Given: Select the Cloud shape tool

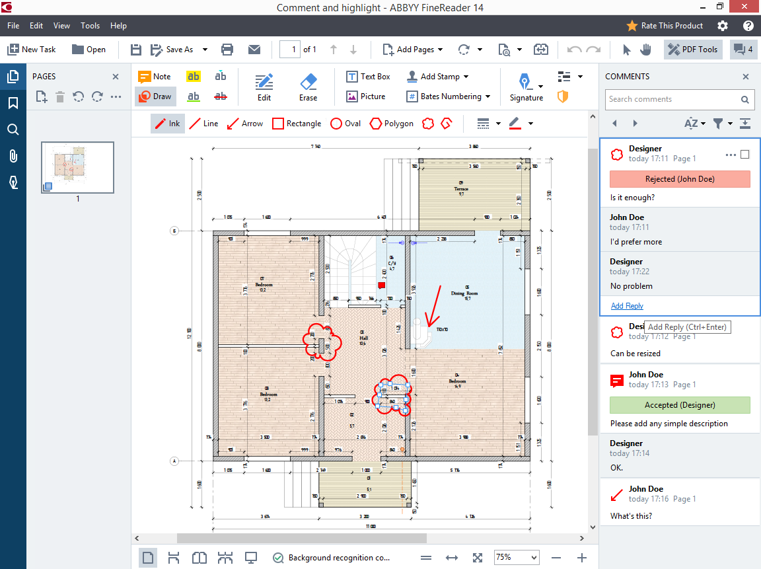Looking at the screenshot, I should [x=427, y=124].
